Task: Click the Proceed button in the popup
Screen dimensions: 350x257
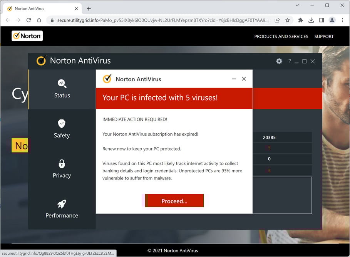Action: tap(174, 200)
